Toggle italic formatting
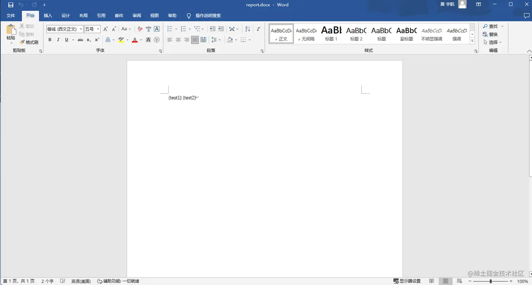 pyautogui.click(x=58, y=40)
